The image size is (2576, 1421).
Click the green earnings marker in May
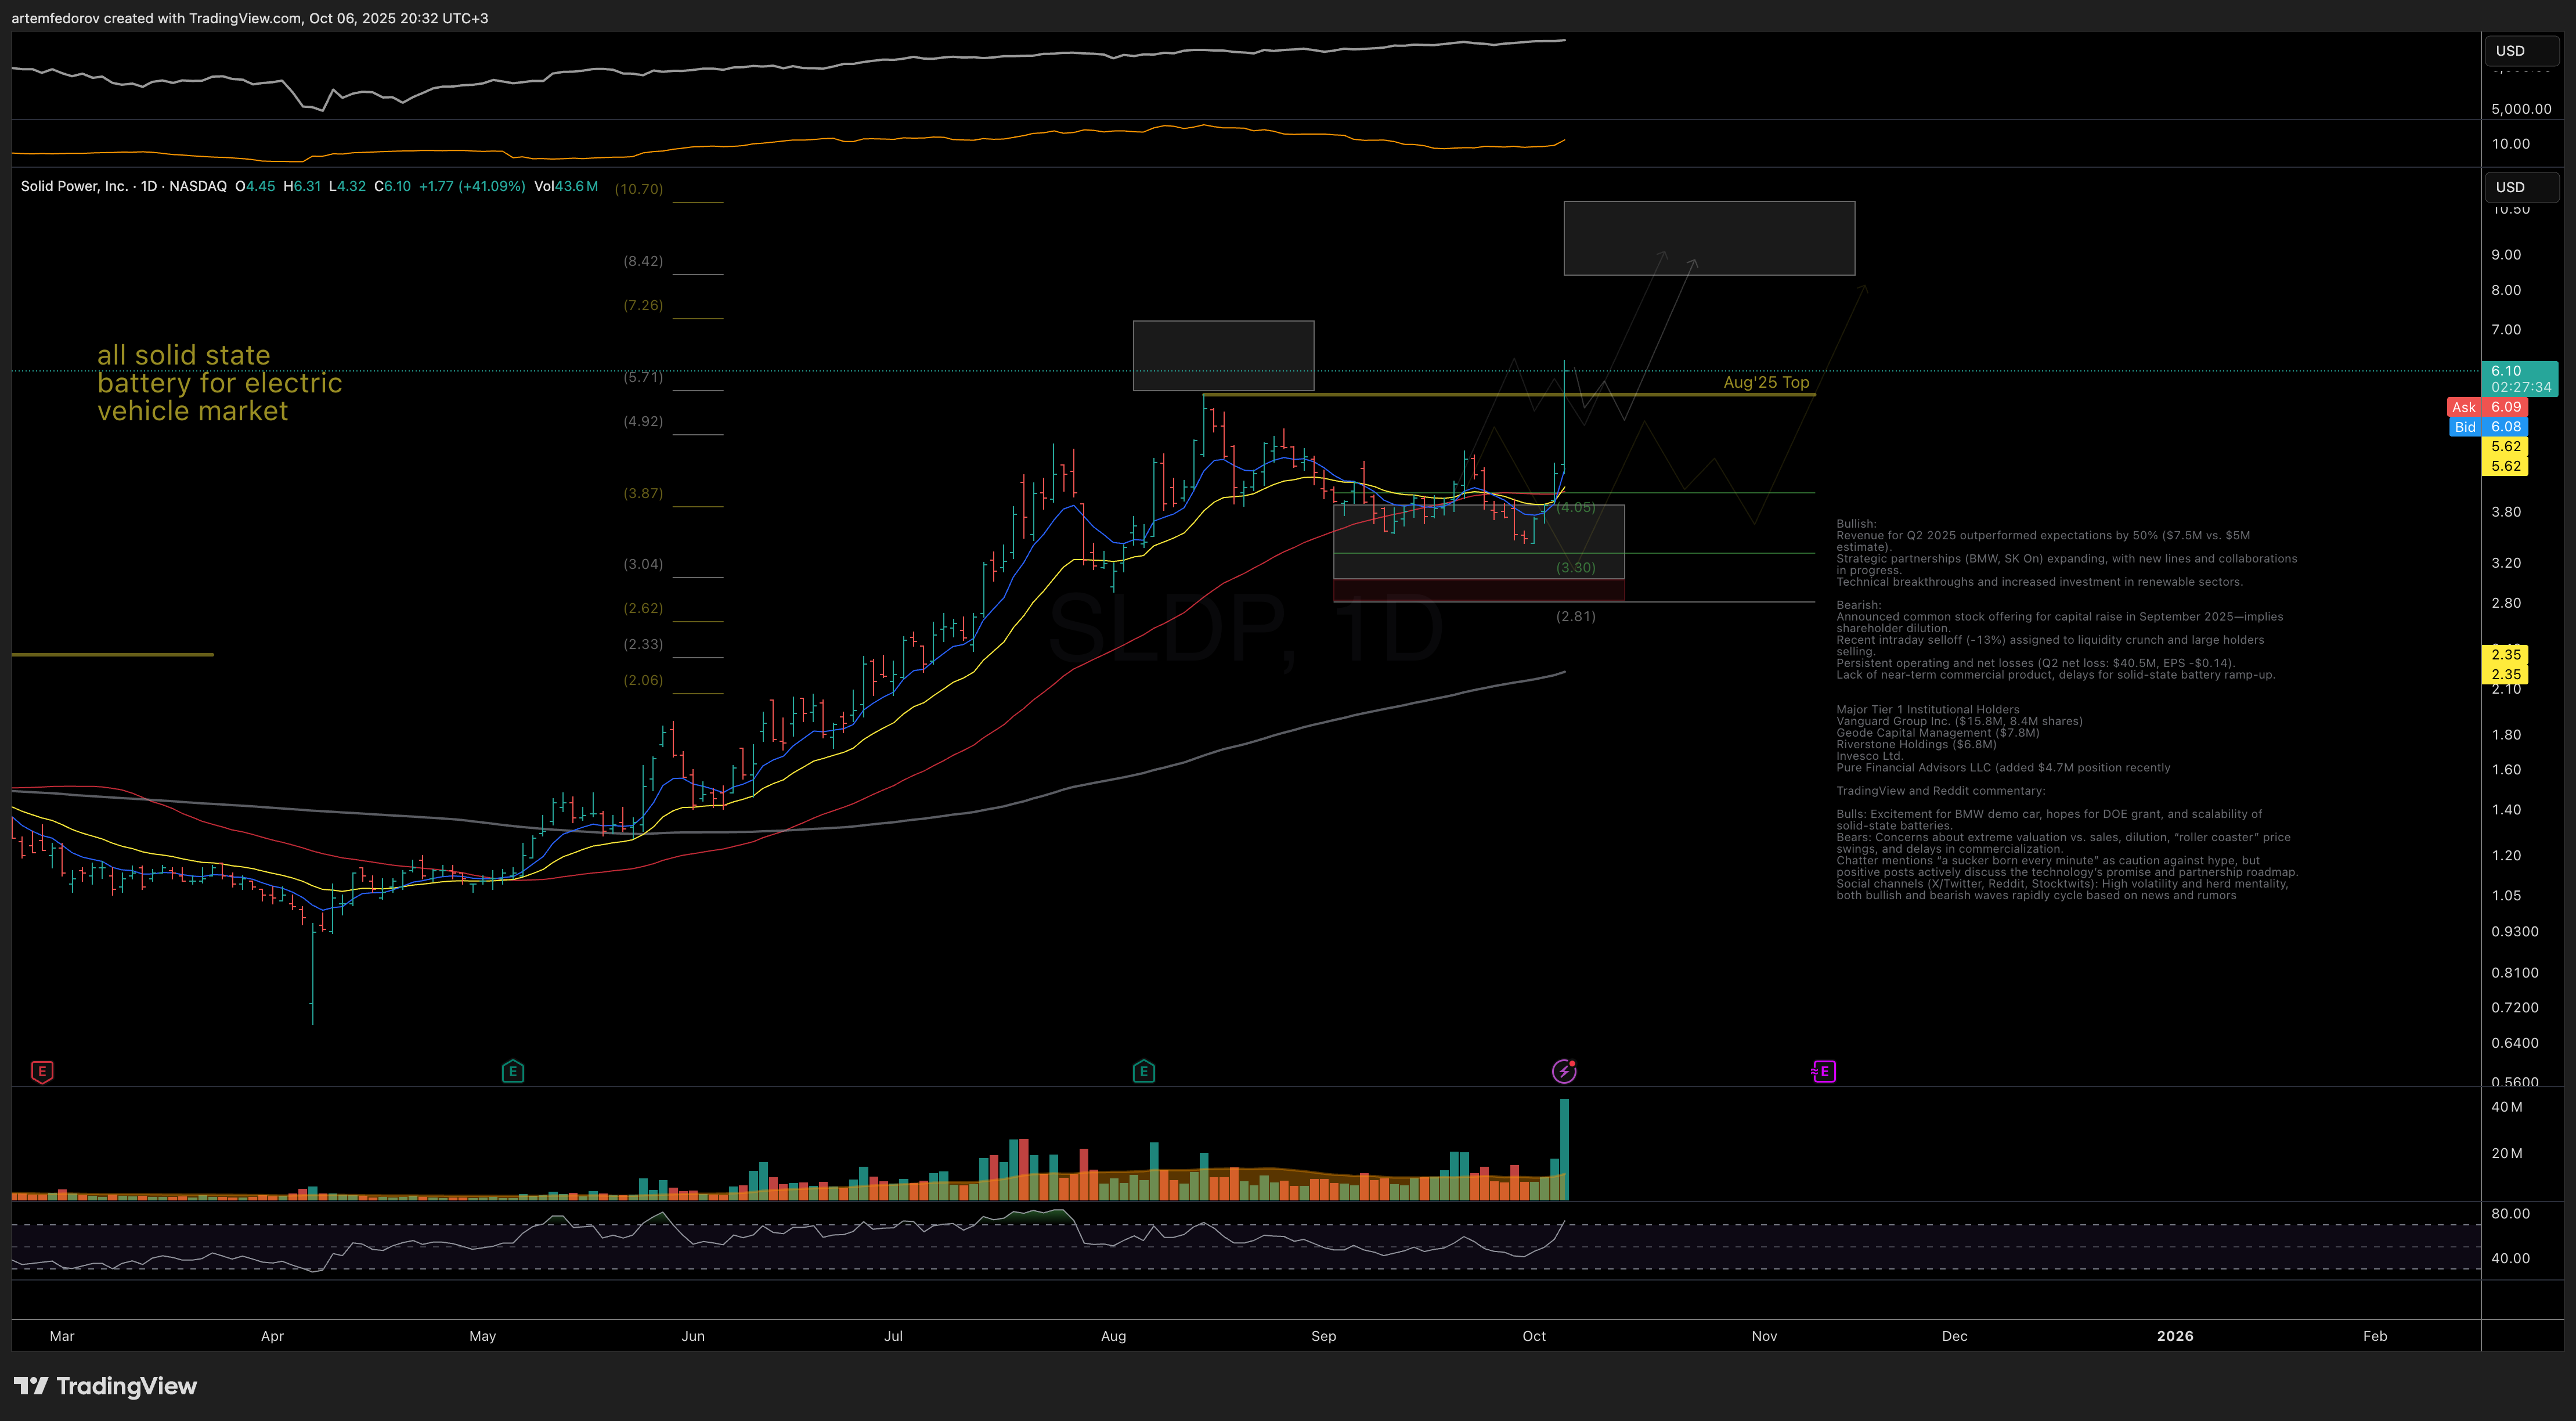[513, 1072]
